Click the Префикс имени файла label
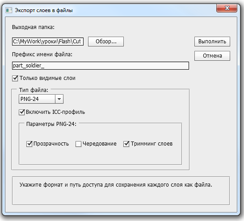Screen dimensions: 244x221 42,54
